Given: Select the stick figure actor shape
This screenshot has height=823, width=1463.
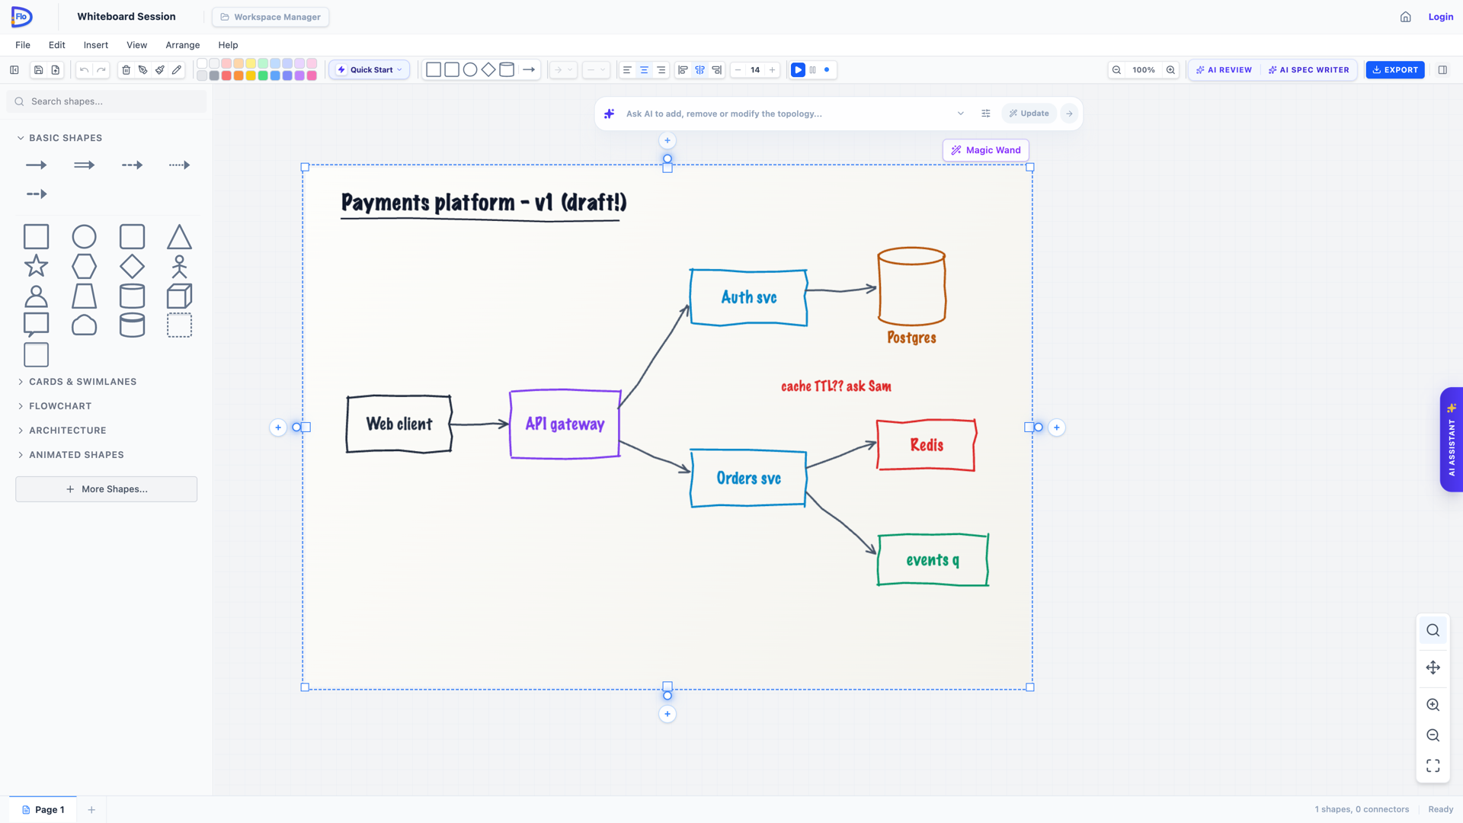Looking at the screenshot, I should 179,266.
